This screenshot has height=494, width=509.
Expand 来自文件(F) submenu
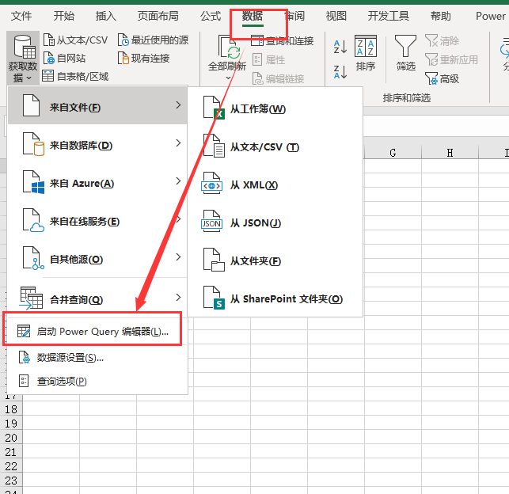point(97,105)
